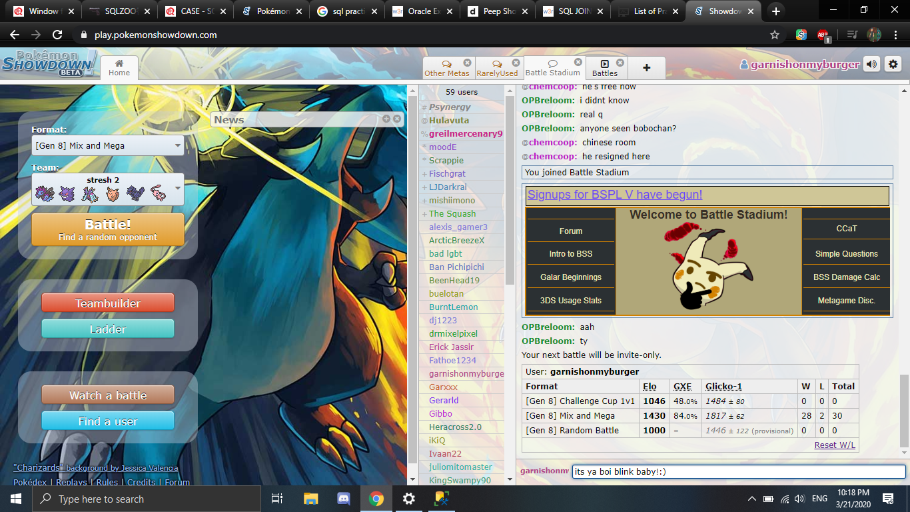Image resolution: width=910 pixels, height=512 pixels.
Task: Close the Battle Stadium room tab
Action: (578, 63)
